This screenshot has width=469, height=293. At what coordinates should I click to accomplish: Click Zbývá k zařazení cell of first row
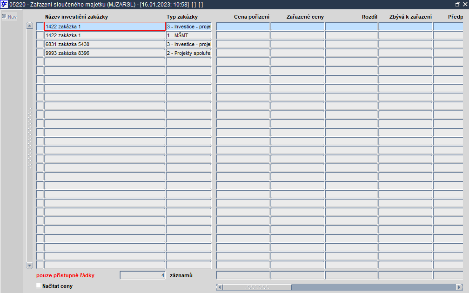pyautogui.click(x=406, y=27)
